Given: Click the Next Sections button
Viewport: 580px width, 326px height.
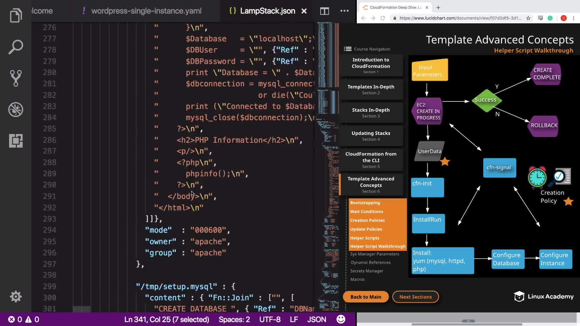Looking at the screenshot, I should tap(415, 297).
